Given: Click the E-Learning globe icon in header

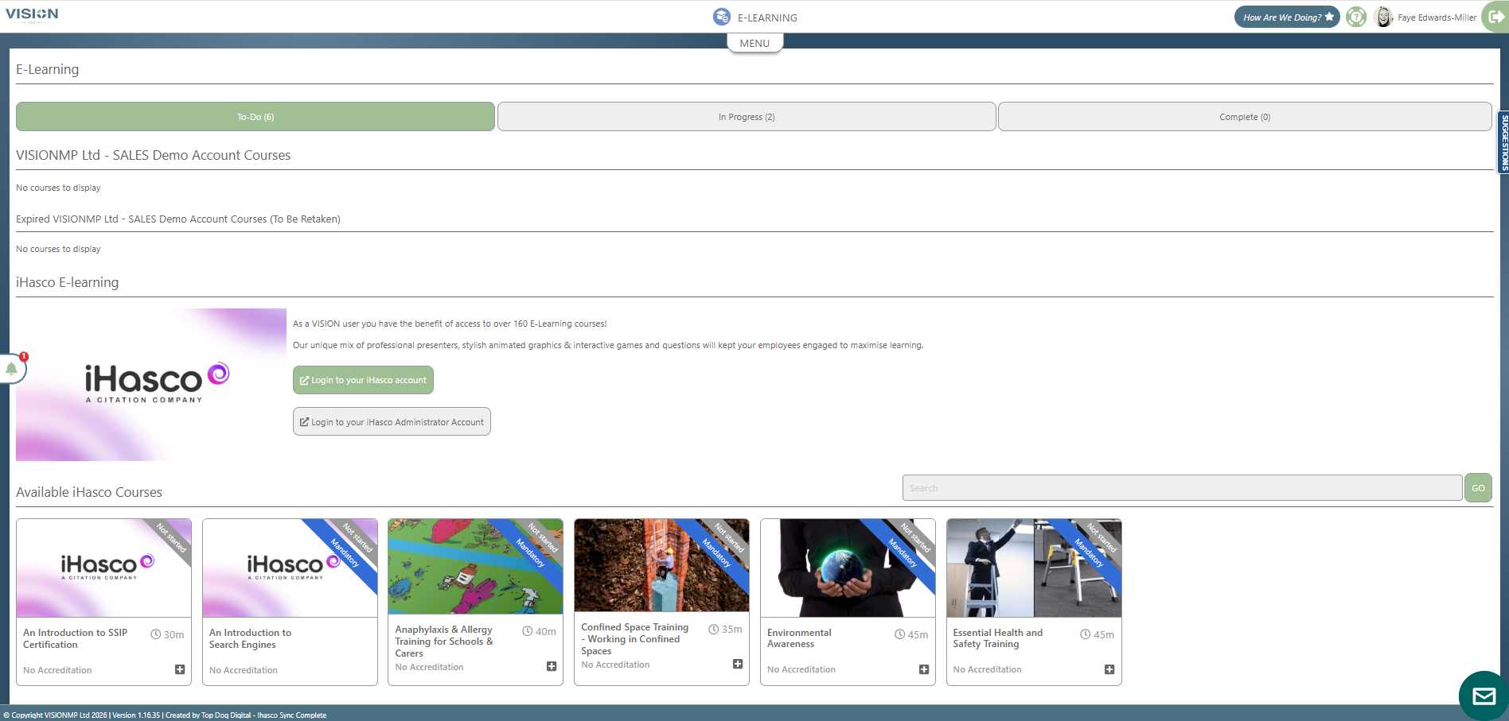Looking at the screenshot, I should pyautogui.click(x=722, y=17).
